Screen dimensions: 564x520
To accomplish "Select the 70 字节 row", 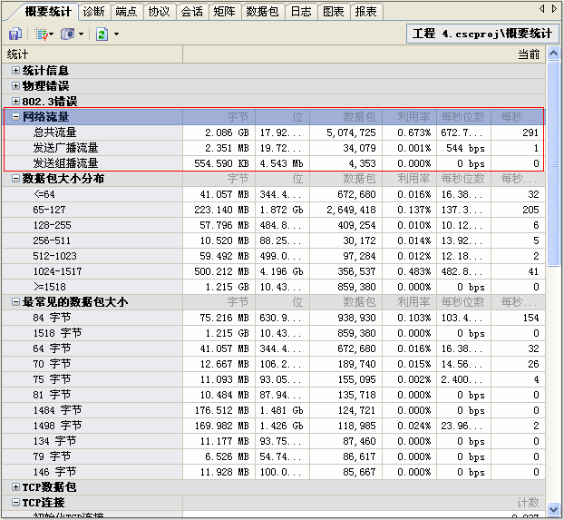I will [x=273, y=364].
